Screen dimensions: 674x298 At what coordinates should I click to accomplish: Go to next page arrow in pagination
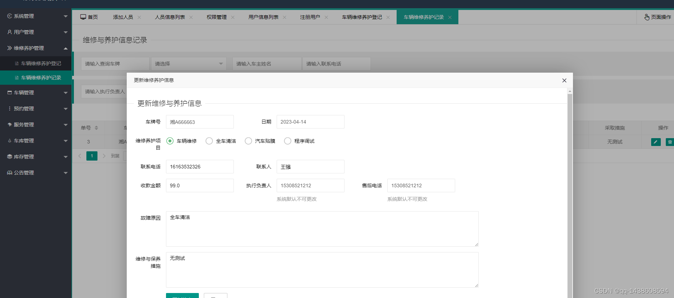tap(104, 156)
